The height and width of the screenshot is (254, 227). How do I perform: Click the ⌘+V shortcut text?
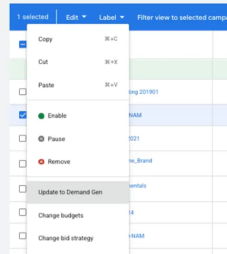111,85
